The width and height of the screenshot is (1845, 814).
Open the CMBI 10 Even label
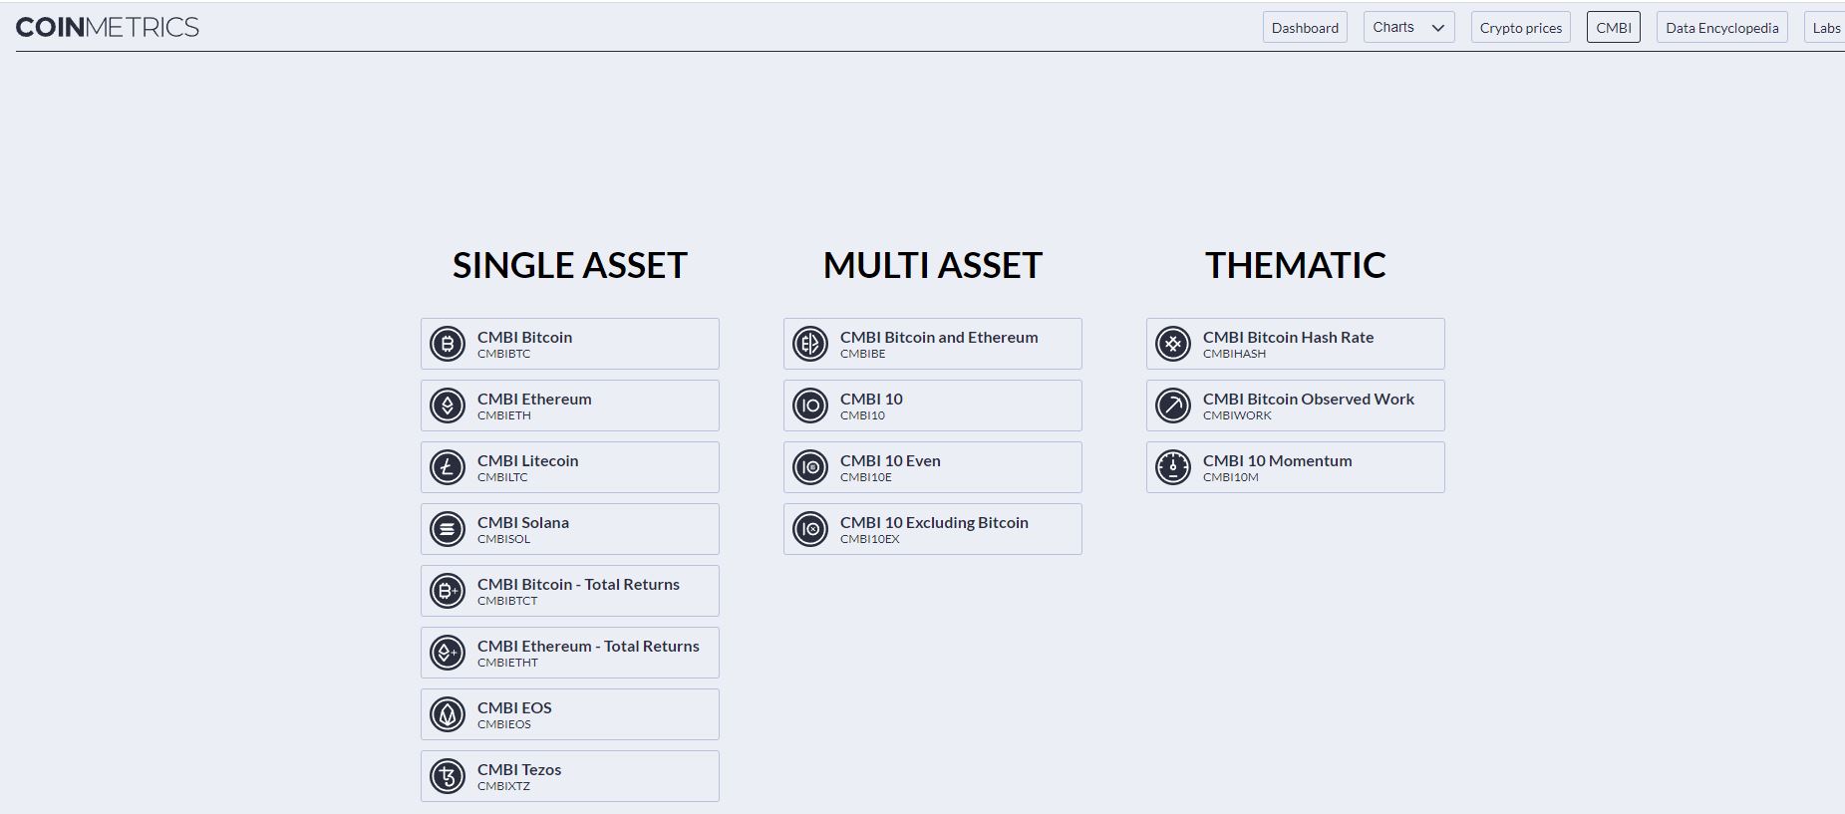890,460
